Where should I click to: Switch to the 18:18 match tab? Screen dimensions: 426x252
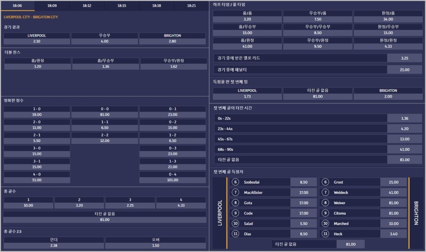[156, 6]
